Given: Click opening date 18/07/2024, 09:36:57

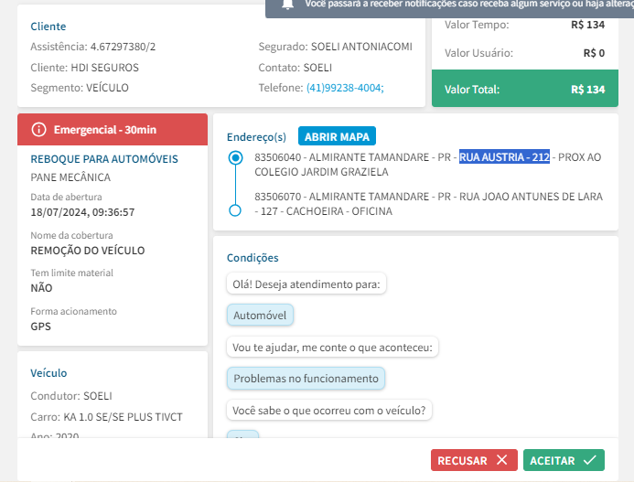Looking at the screenshot, I should [82, 212].
